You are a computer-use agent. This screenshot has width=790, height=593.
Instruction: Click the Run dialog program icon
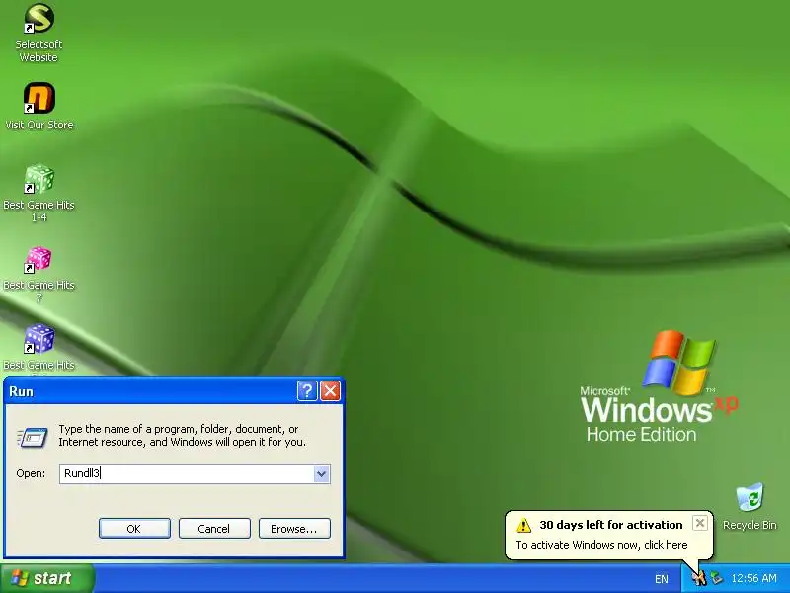pos(33,437)
